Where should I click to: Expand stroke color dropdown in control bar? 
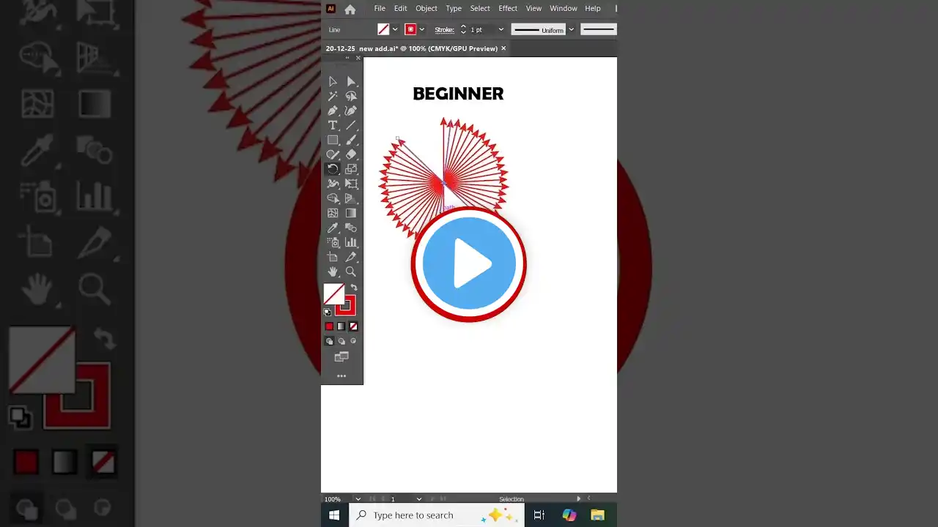tap(421, 30)
